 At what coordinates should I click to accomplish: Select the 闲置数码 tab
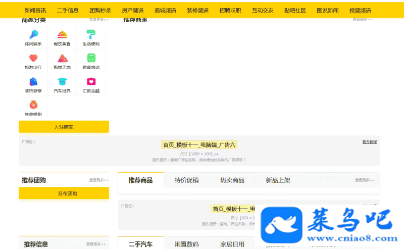tap(186, 244)
